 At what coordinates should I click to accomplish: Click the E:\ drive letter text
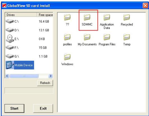click(x=17, y=39)
